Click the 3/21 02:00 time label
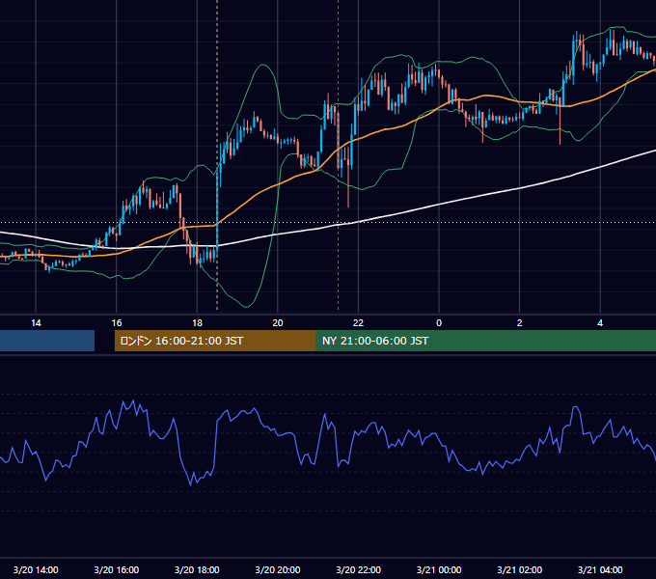Screen dimensions: 656x579 click(520, 569)
